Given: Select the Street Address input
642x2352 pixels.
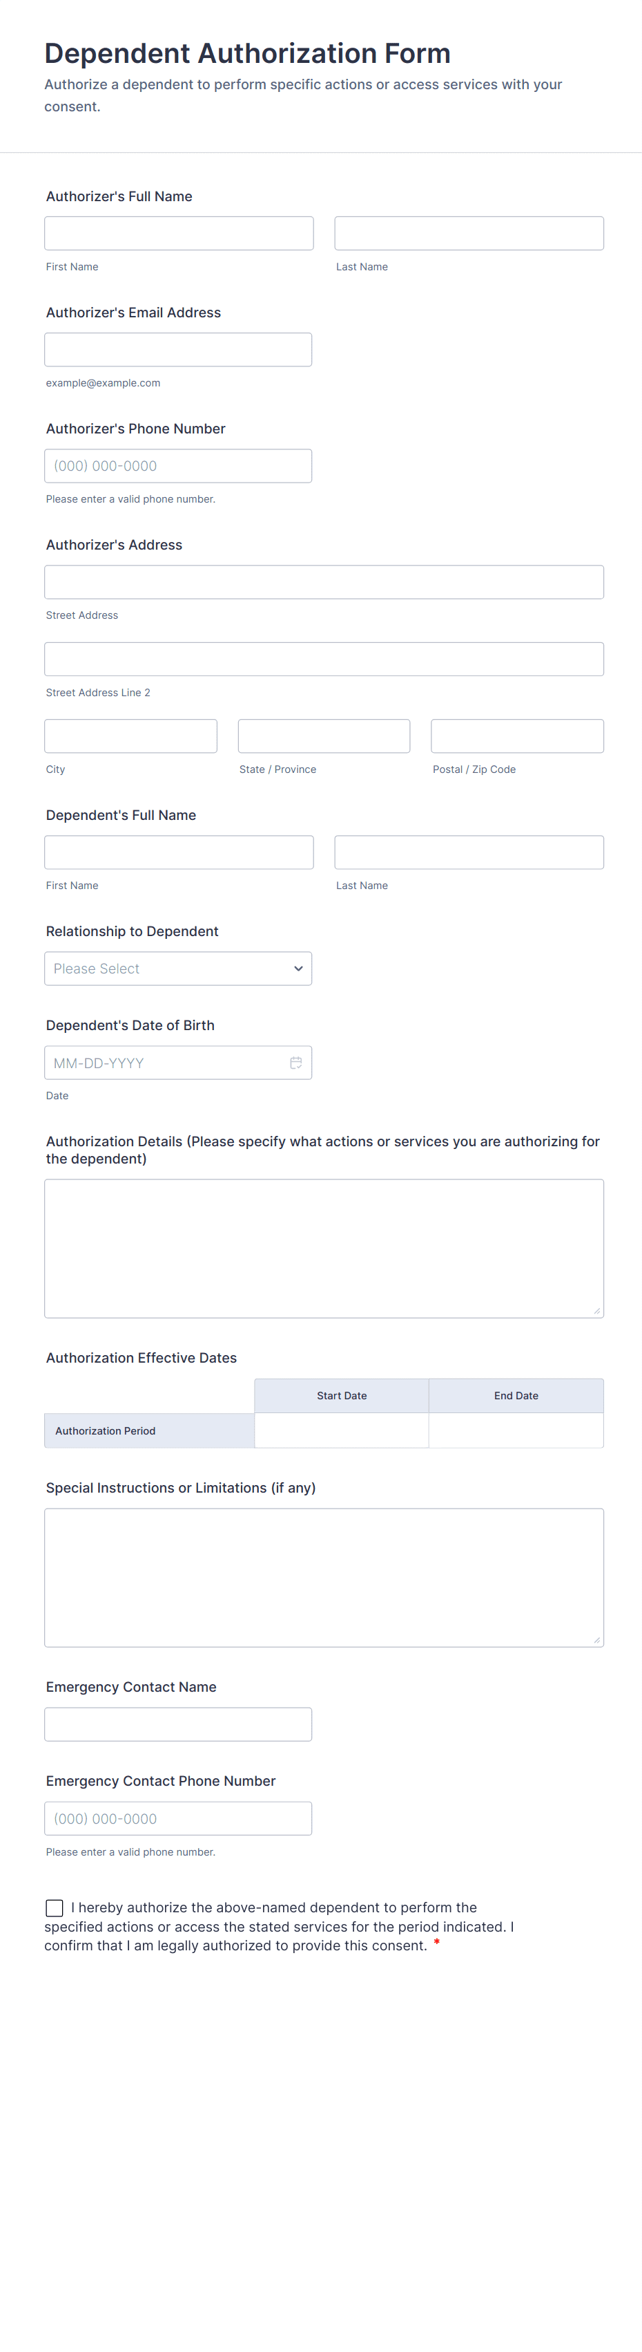Looking at the screenshot, I should pyautogui.click(x=324, y=583).
